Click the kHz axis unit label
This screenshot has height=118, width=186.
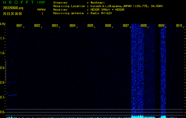[x=3, y=24]
